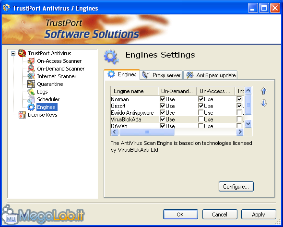The height and width of the screenshot is (227, 283).
Task: Toggle Grisoft On-Demand Use checkbox
Action: (163, 106)
